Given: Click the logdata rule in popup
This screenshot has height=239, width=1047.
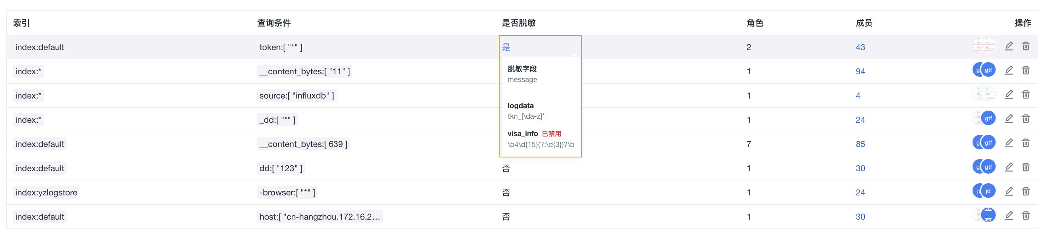Looking at the screenshot, I should click(x=521, y=105).
